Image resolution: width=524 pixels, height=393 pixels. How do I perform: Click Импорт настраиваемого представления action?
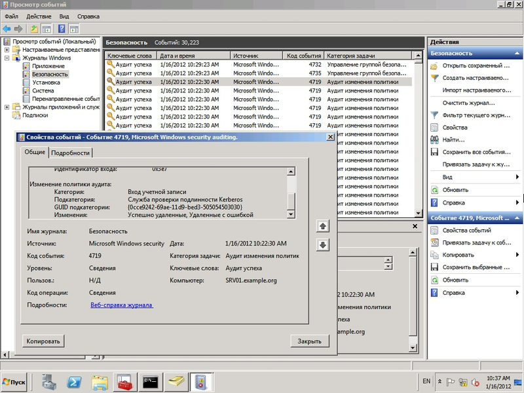(477, 90)
